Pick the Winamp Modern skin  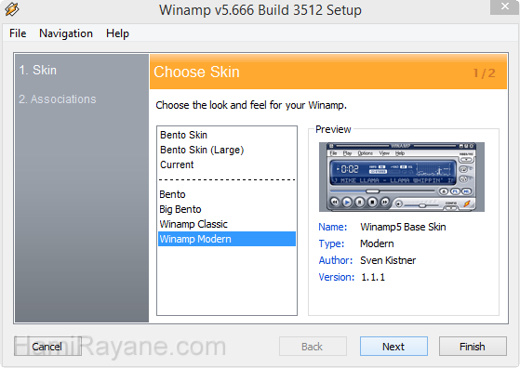pos(226,239)
